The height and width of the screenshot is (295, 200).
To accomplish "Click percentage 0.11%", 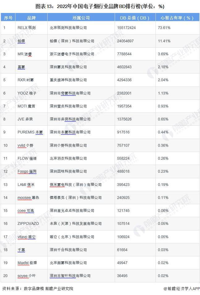I will (x=163, y=198).
